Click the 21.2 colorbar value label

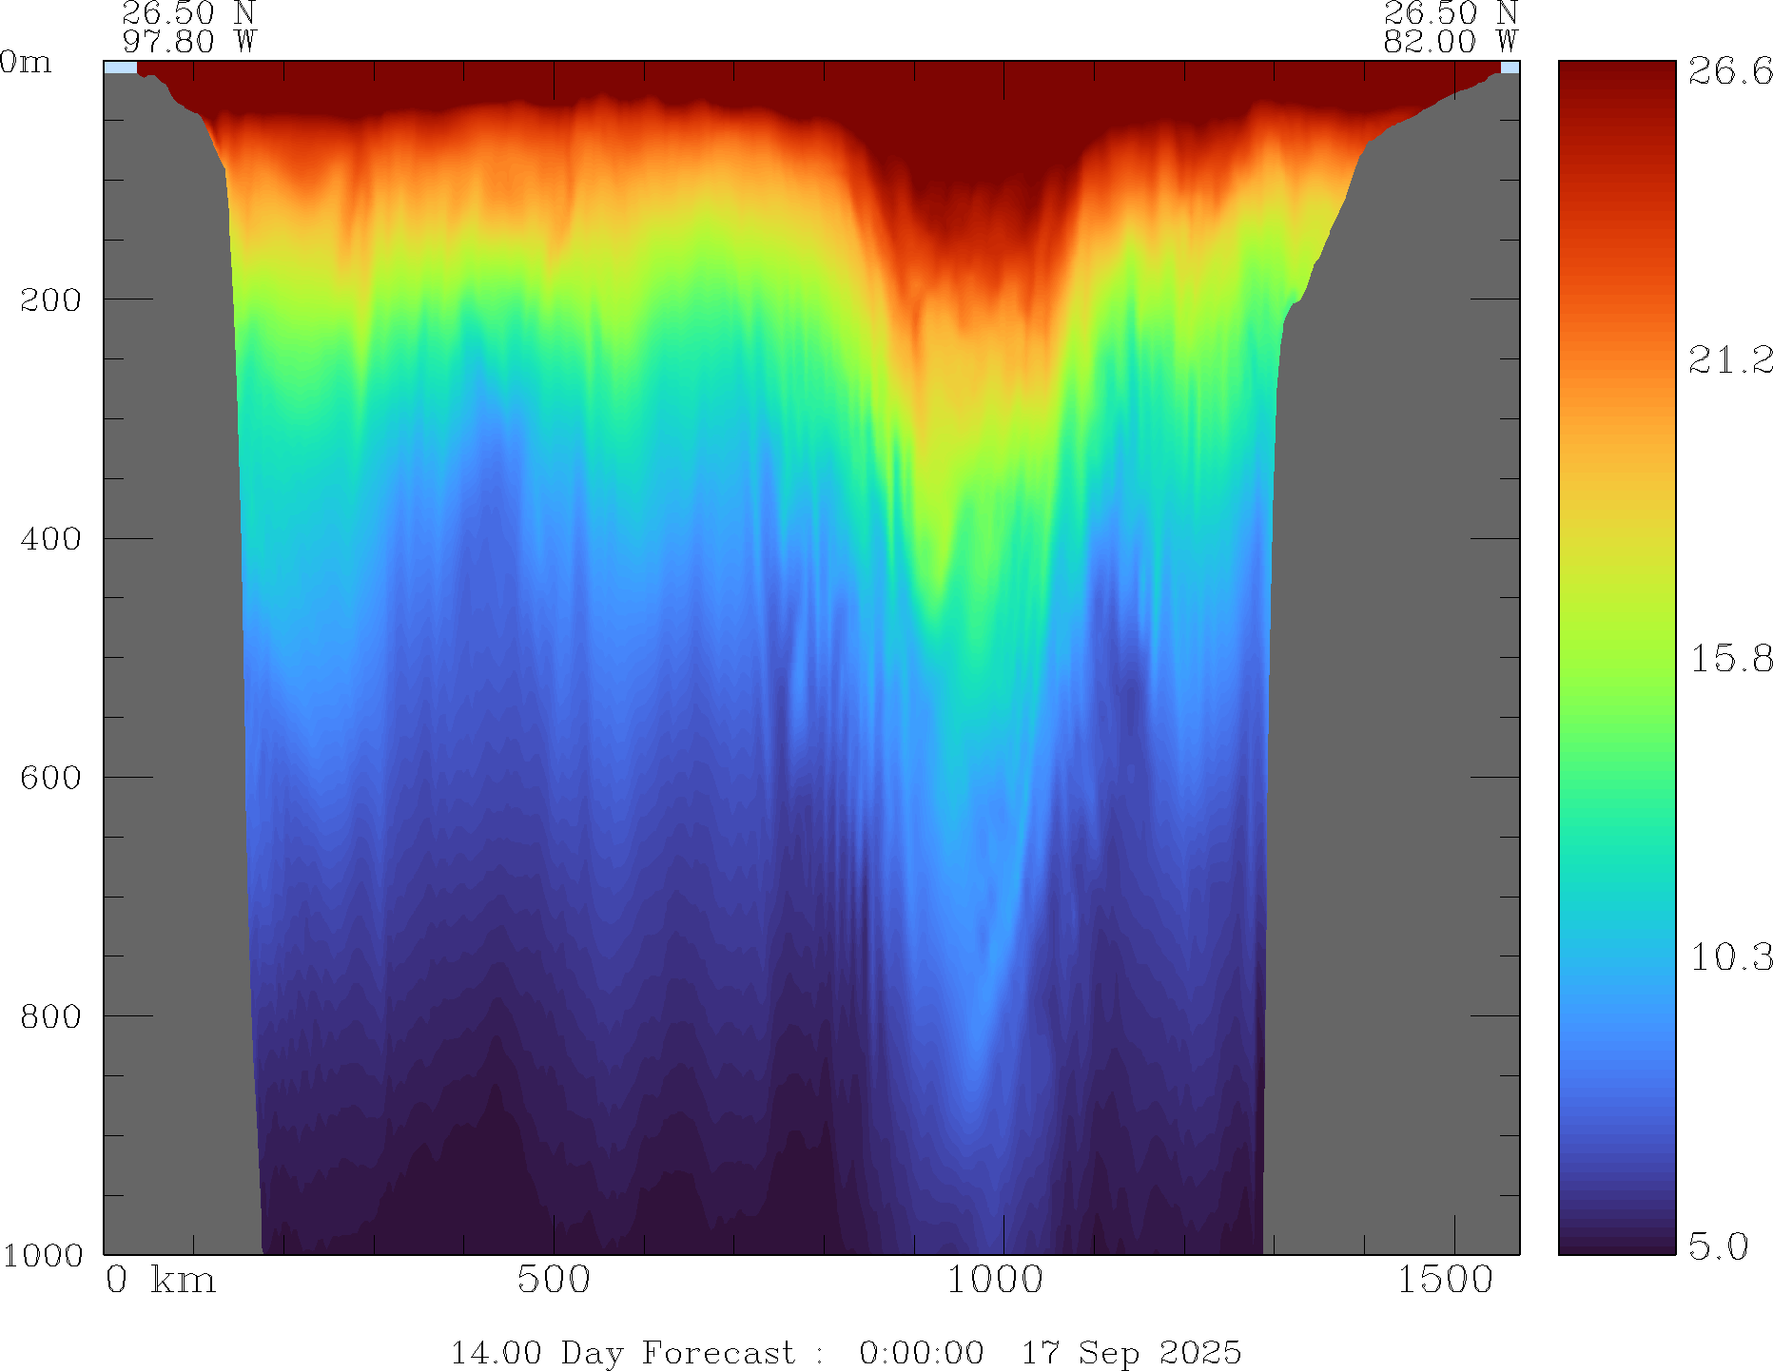click(1730, 360)
